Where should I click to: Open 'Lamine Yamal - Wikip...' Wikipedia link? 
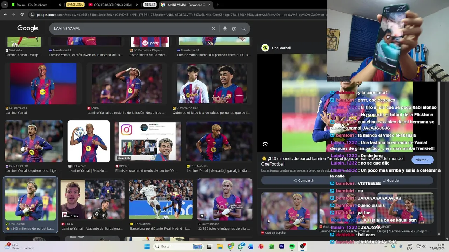(23, 55)
